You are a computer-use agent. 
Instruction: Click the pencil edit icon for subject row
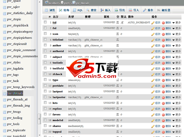(153, 57)
